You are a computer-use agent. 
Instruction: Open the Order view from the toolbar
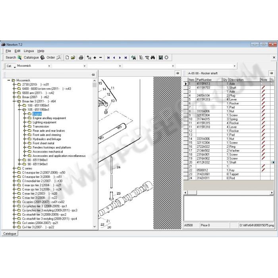(54, 58)
